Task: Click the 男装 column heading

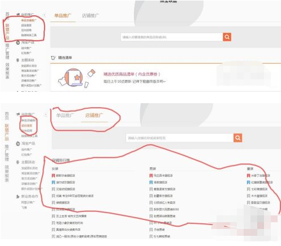Action: click(153, 168)
